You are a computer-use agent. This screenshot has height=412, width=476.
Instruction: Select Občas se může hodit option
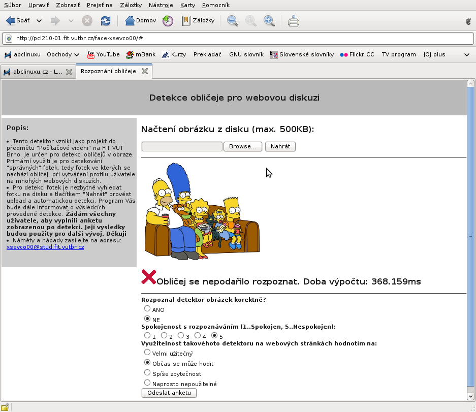pyautogui.click(x=147, y=362)
